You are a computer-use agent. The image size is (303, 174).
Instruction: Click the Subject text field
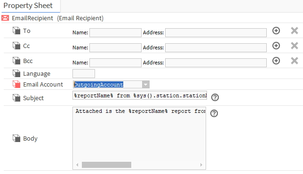coord(140,95)
